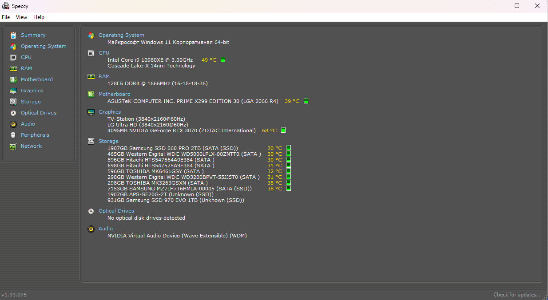Open the File menu

pos(6,17)
